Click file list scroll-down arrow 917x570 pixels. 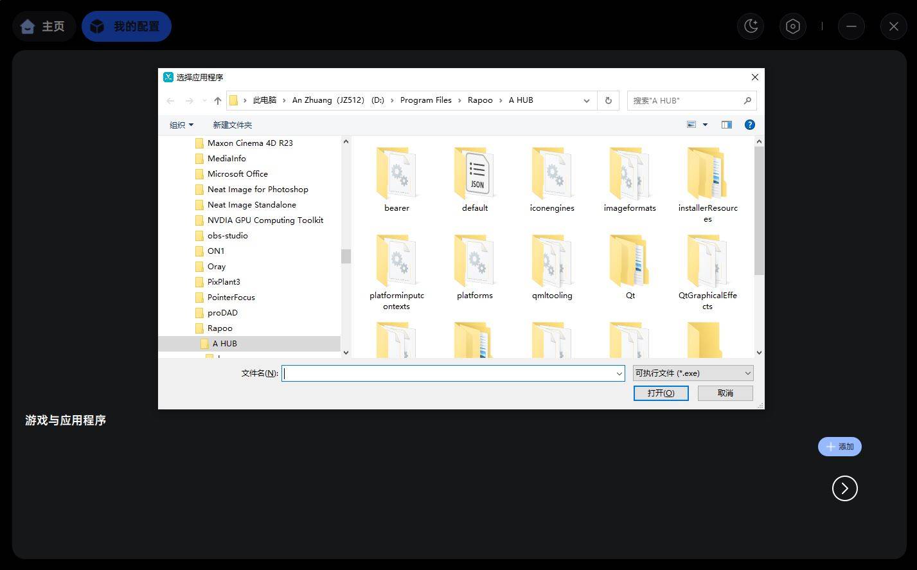(x=759, y=352)
